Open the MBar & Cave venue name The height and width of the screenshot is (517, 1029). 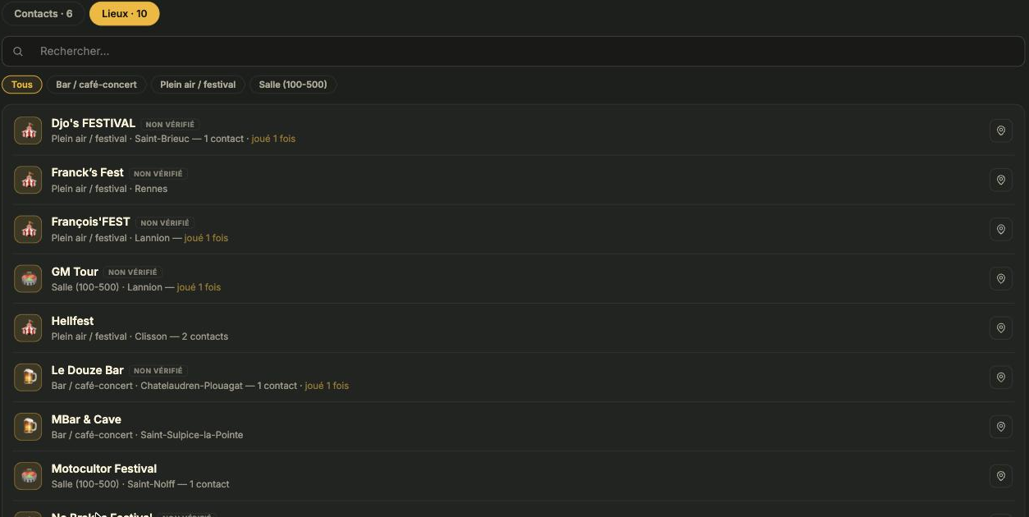(86, 419)
